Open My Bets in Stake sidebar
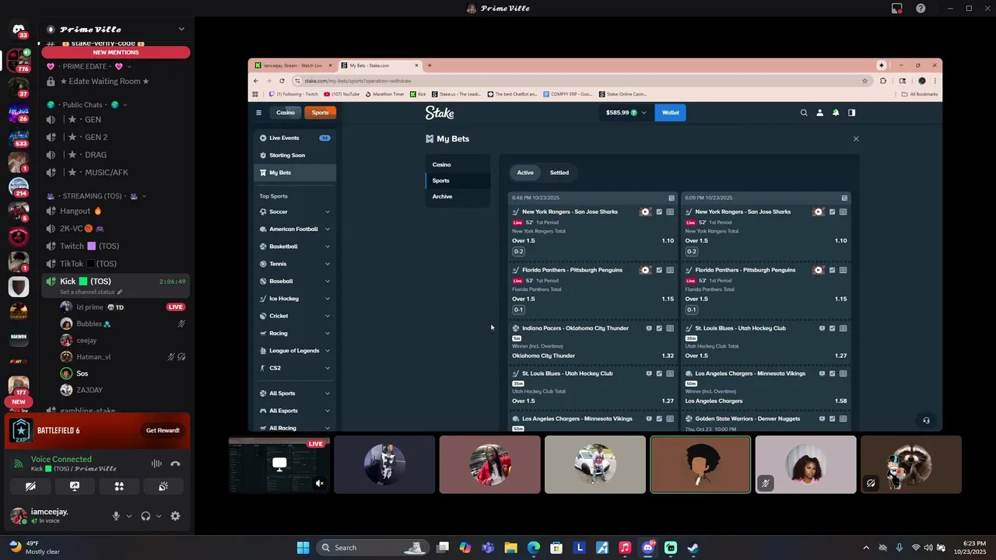Viewport: 996px width, 560px height. [295, 173]
